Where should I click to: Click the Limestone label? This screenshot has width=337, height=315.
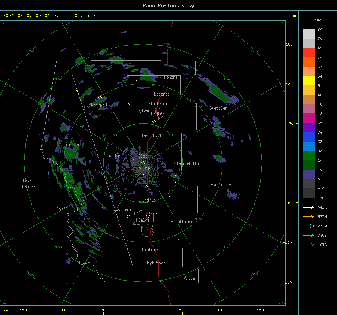(71, 145)
